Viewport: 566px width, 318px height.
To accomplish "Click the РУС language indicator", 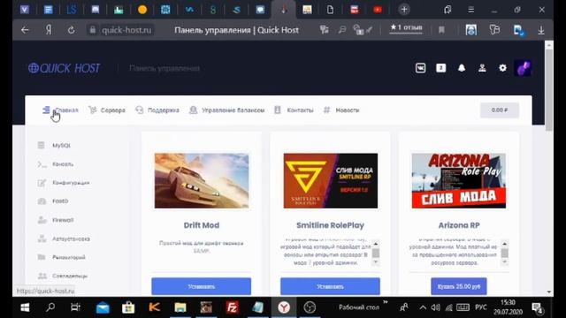I will click(x=480, y=307).
